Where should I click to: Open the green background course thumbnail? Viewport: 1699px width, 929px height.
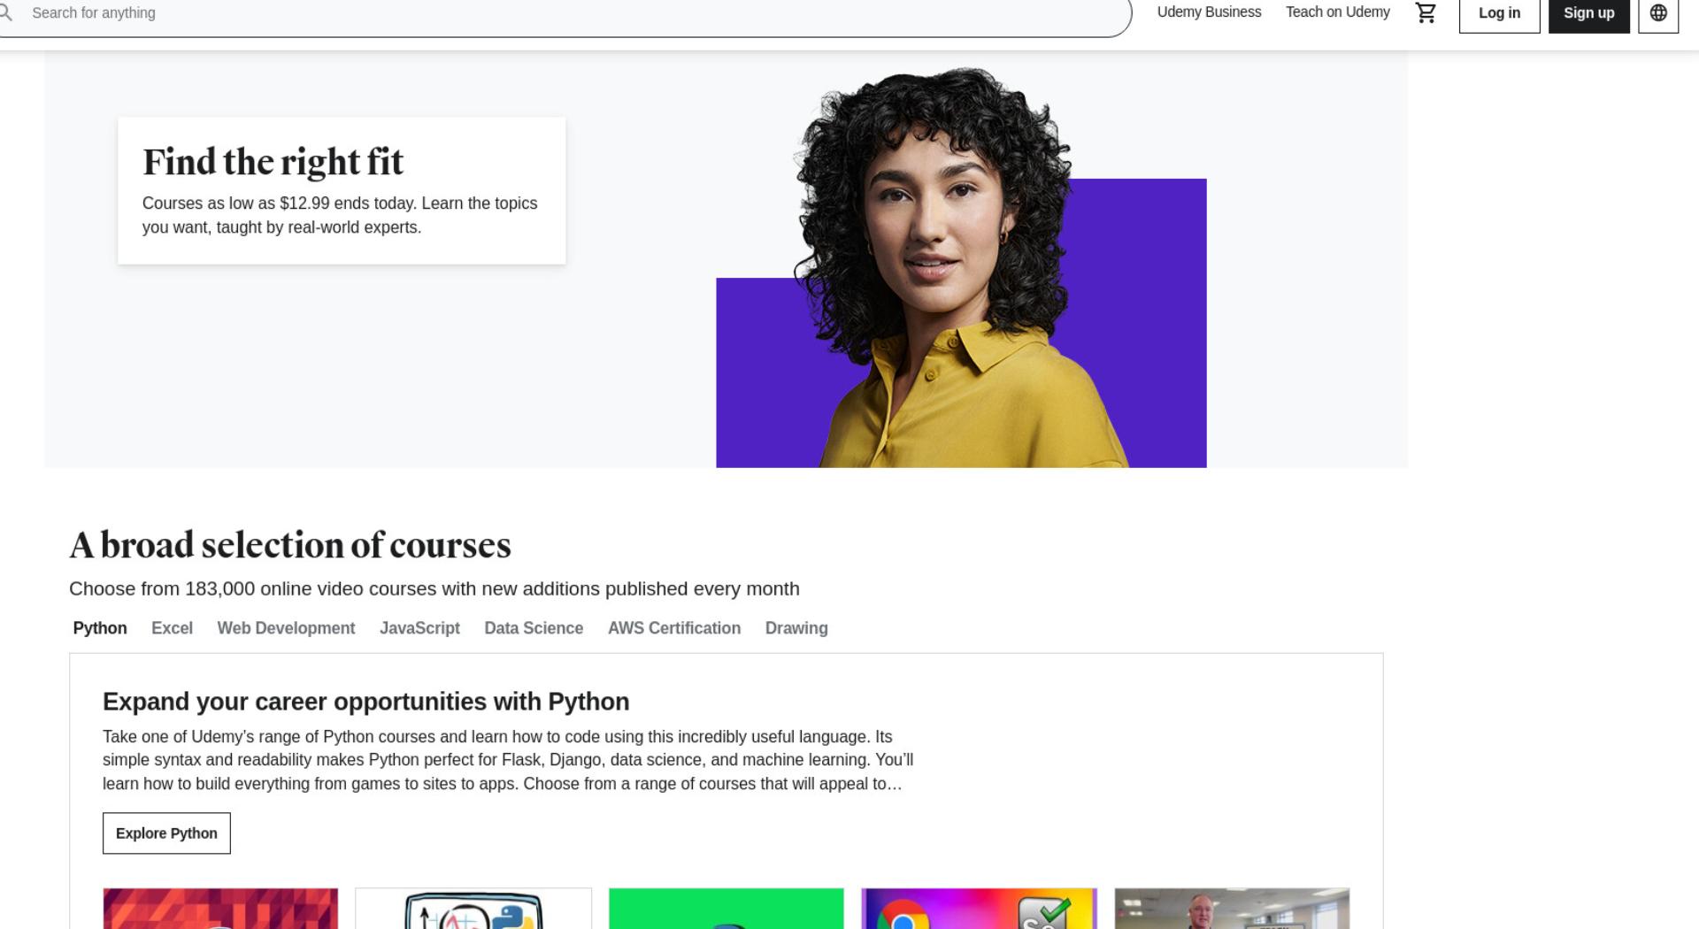coord(726,909)
